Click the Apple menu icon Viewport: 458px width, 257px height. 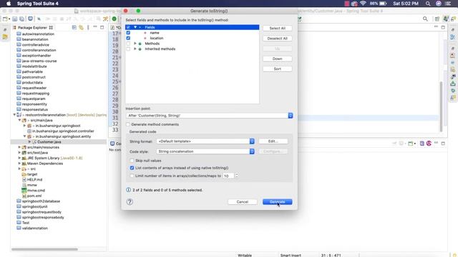tap(9, 4)
